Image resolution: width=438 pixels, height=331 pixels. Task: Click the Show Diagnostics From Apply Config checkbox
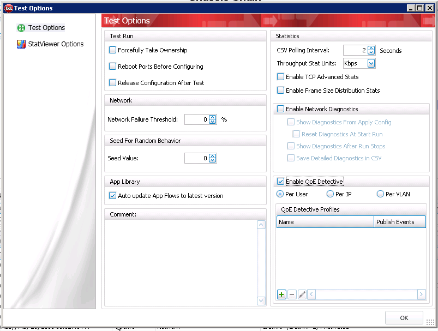(x=291, y=122)
